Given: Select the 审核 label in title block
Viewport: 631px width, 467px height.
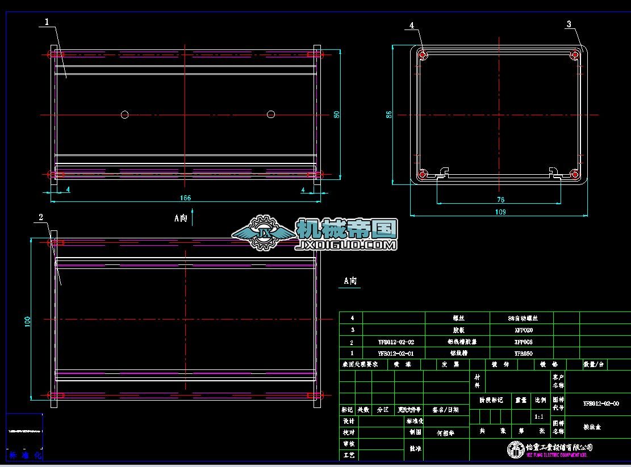Looking at the screenshot, I should [349, 444].
